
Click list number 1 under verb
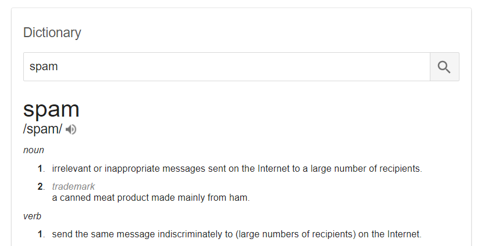41,234
